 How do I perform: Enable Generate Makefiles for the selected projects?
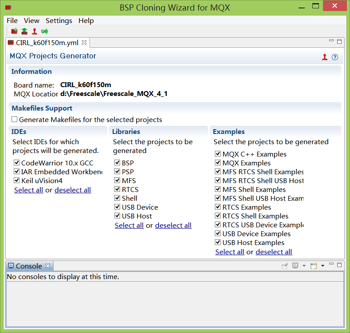pyautogui.click(x=15, y=119)
